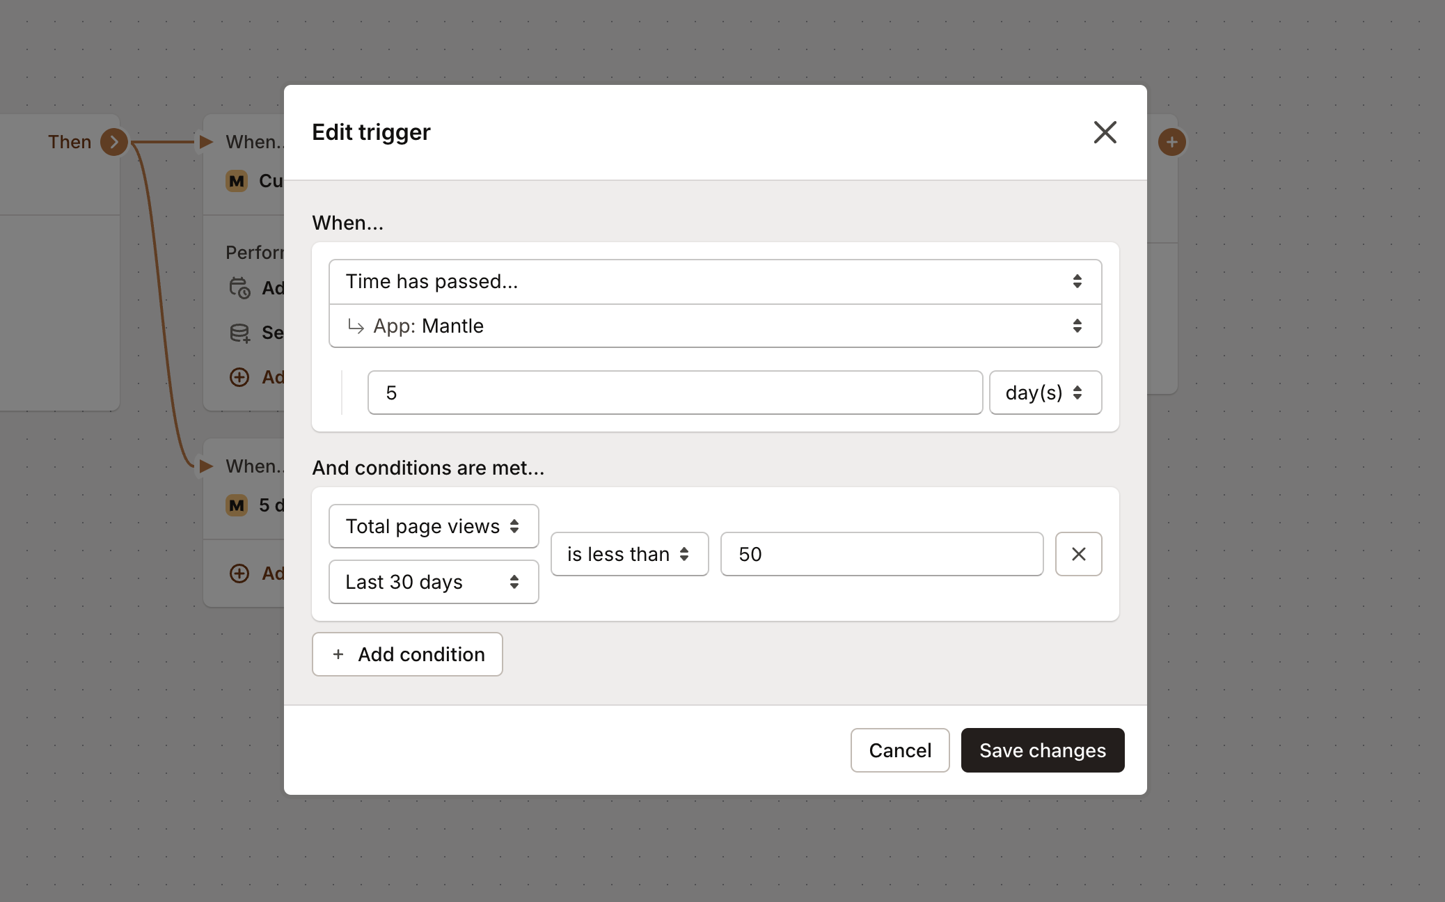Click the Mantle M icon on second step
The height and width of the screenshot is (902, 1445).
(238, 504)
